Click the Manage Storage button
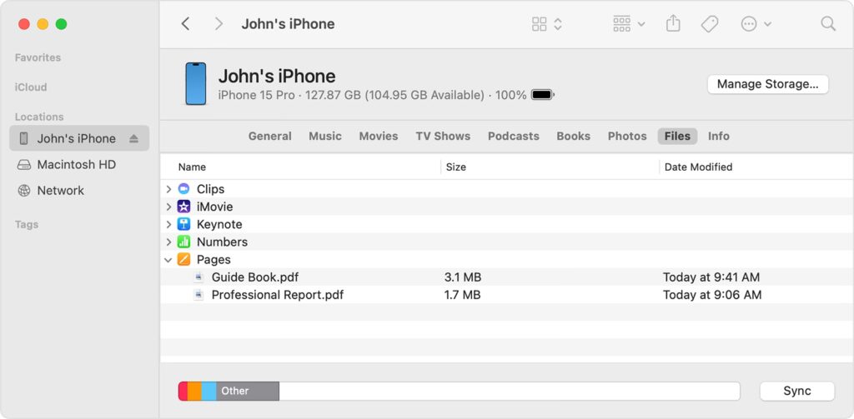854x419 pixels. pyautogui.click(x=767, y=84)
